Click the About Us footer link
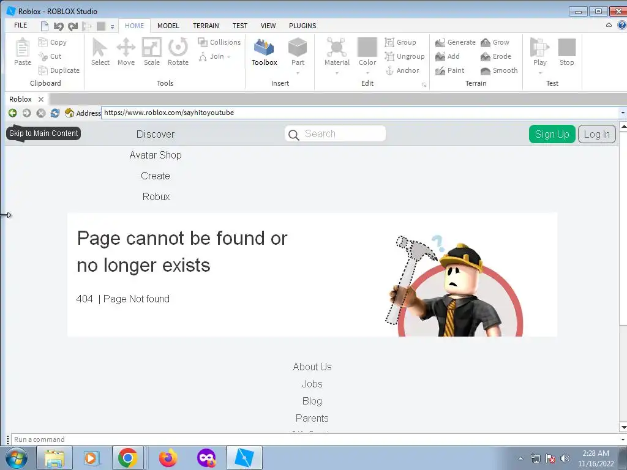This screenshot has width=627, height=470. pyautogui.click(x=312, y=367)
